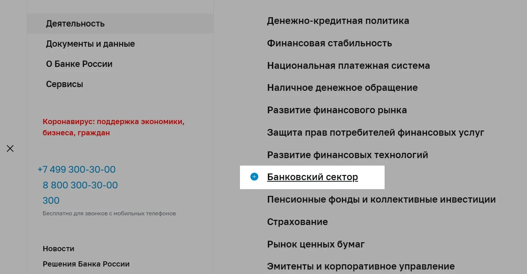Open the Банковский сектор link
Screen dimensions: 527x274
pyautogui.click(x=312, y=177)
